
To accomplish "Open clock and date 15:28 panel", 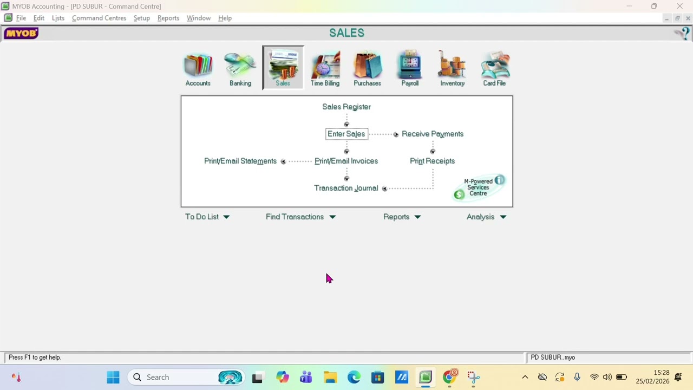I will click(652, 377).
